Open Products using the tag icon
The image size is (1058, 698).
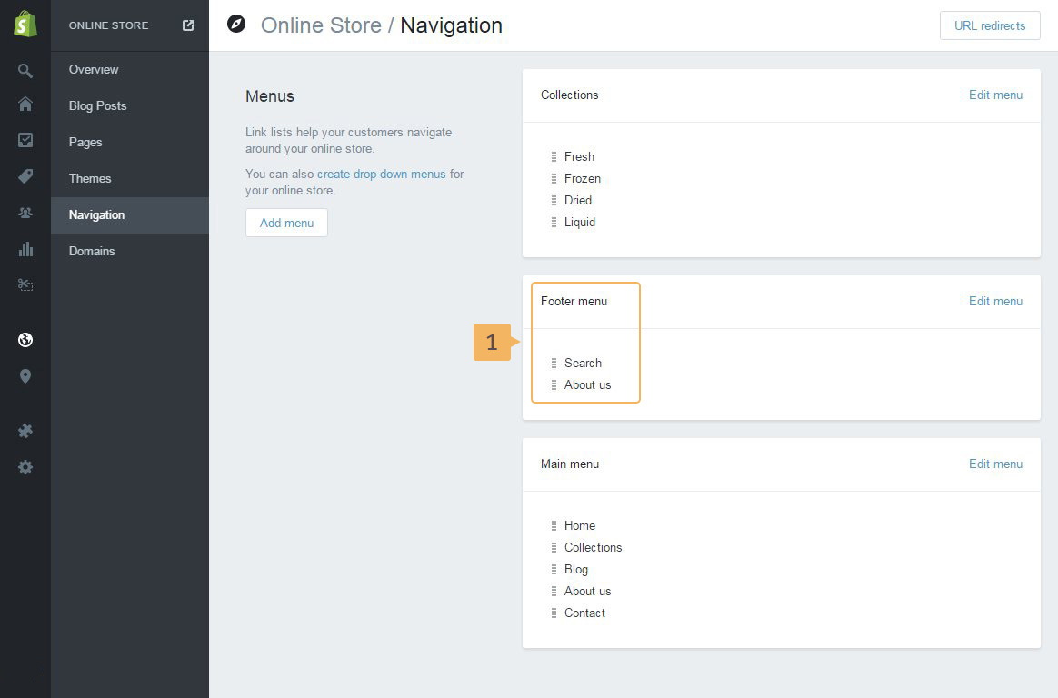pyautogui.click(x=25, y=176)
